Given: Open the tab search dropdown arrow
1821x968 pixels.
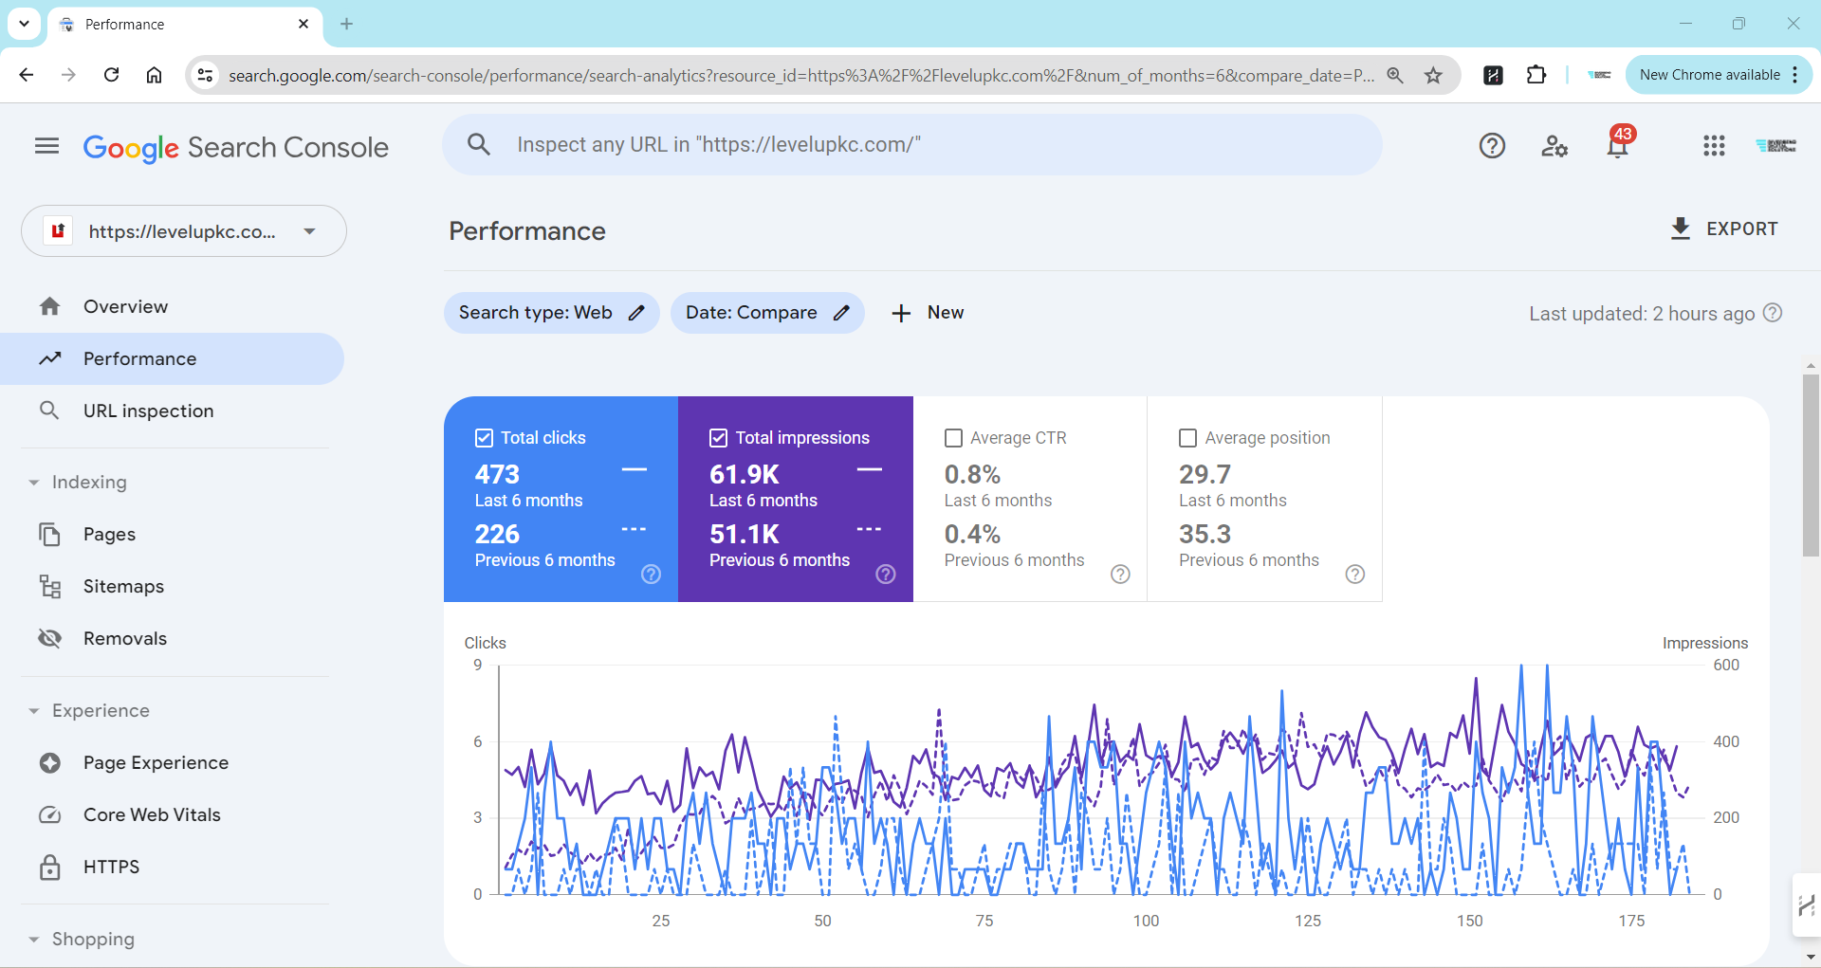Looking at the screenshot, I should pos(24,24).
